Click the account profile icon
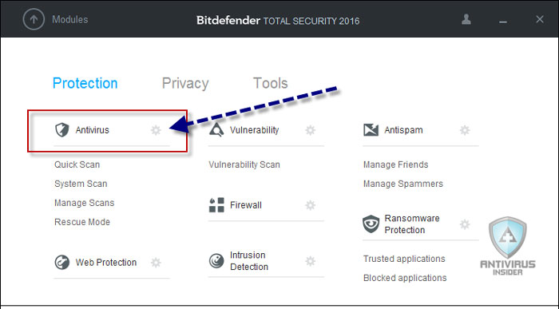Image resolution: width=559 pixels, height=309 pixels. click(466, 19)
